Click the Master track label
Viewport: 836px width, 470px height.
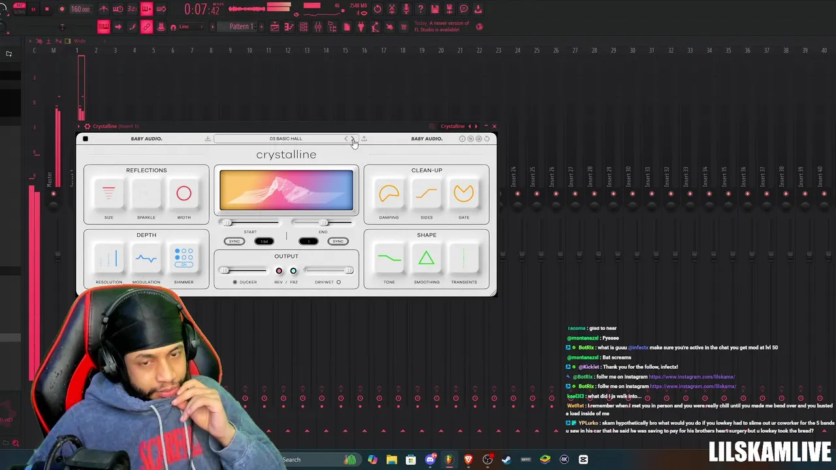[x=50, y=180]
